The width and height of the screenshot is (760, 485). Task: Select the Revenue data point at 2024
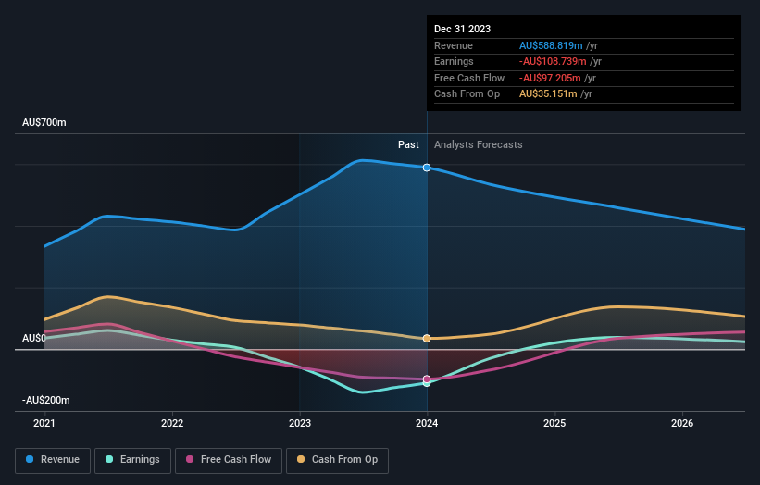pos(427,168)
